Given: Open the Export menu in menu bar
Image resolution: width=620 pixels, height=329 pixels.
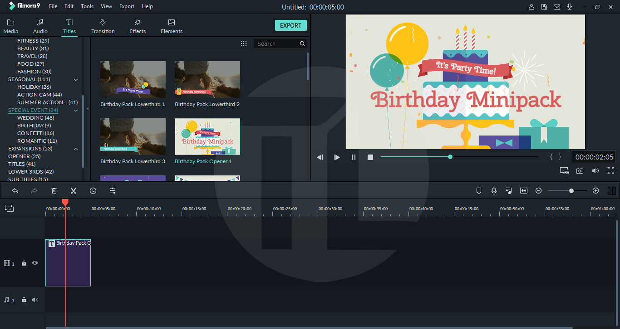Looking at the screenshot, I should point(127,6).
